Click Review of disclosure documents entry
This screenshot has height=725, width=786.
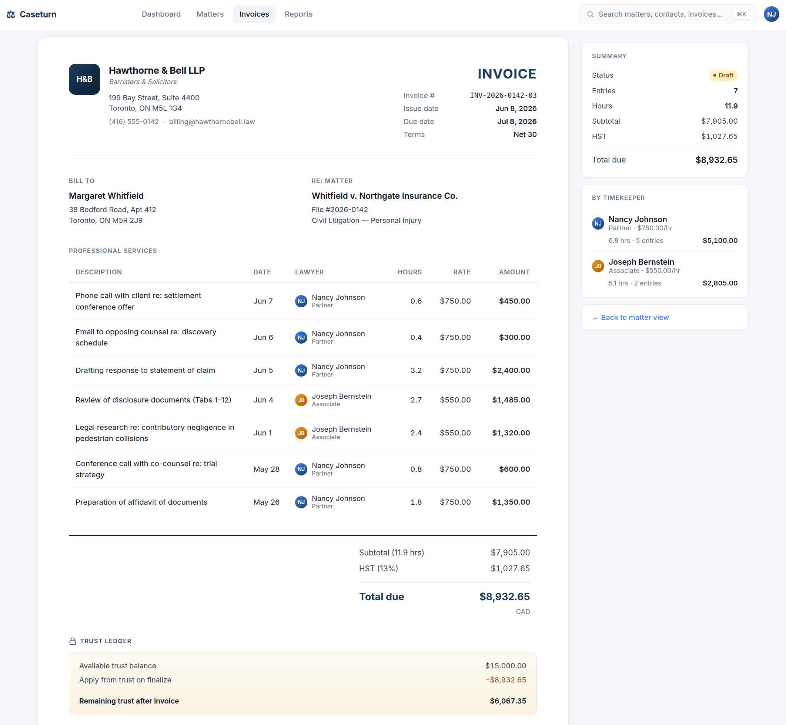point(153,400)
